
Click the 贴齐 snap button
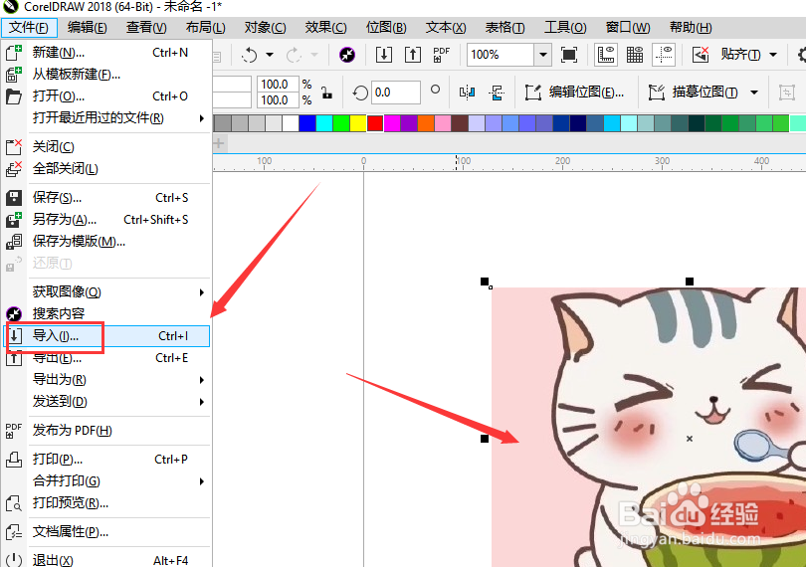click(x=740, y=55)
